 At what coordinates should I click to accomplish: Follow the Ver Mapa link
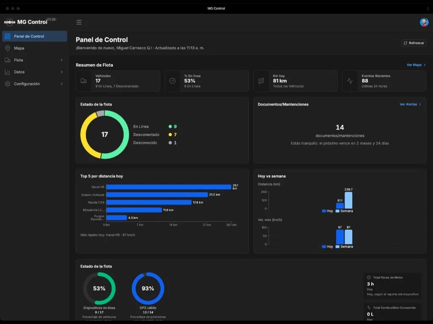point(416,65)
